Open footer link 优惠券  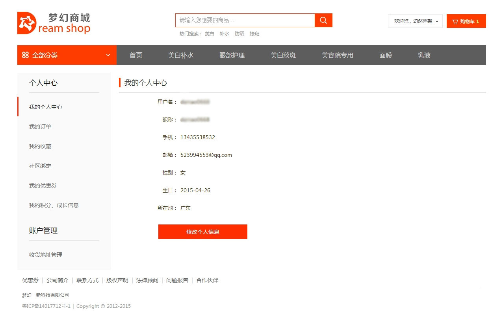pyautogui.click(x=30, y=280)
